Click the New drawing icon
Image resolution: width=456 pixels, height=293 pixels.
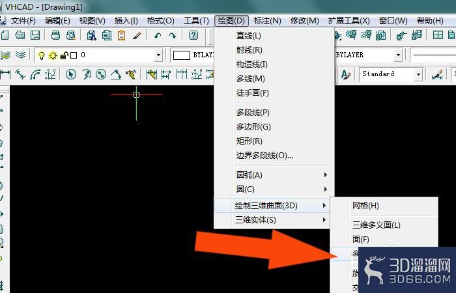coord(5,35)
